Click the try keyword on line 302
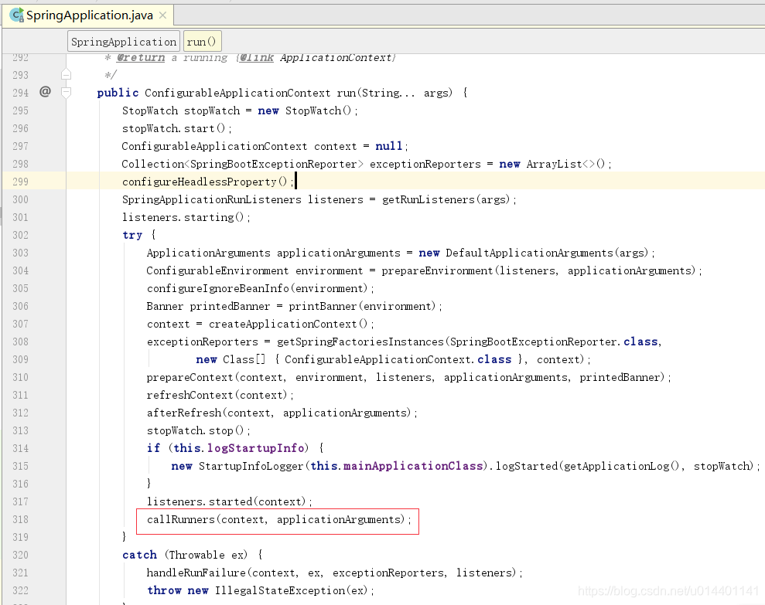765x605 pixels. coord(132,235)
